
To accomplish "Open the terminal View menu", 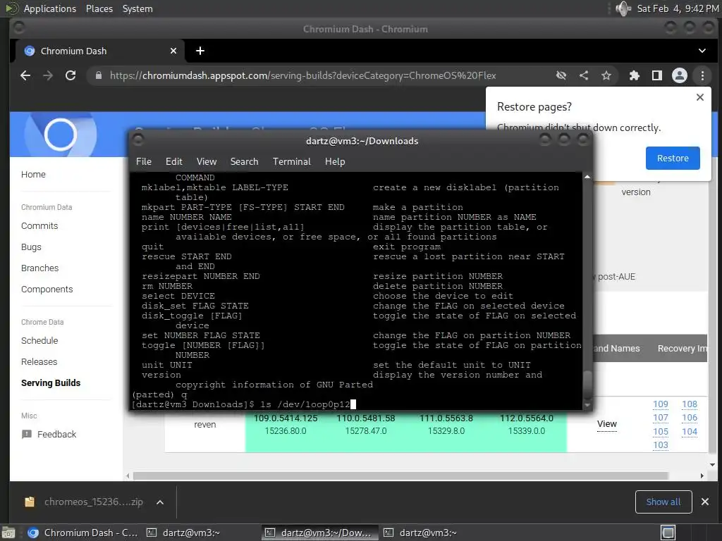I will (x=207, y=161).
